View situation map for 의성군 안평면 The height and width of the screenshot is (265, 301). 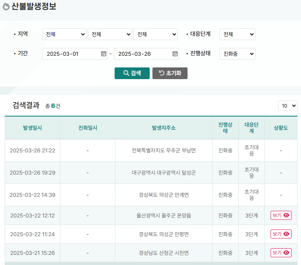pos(281,234)
